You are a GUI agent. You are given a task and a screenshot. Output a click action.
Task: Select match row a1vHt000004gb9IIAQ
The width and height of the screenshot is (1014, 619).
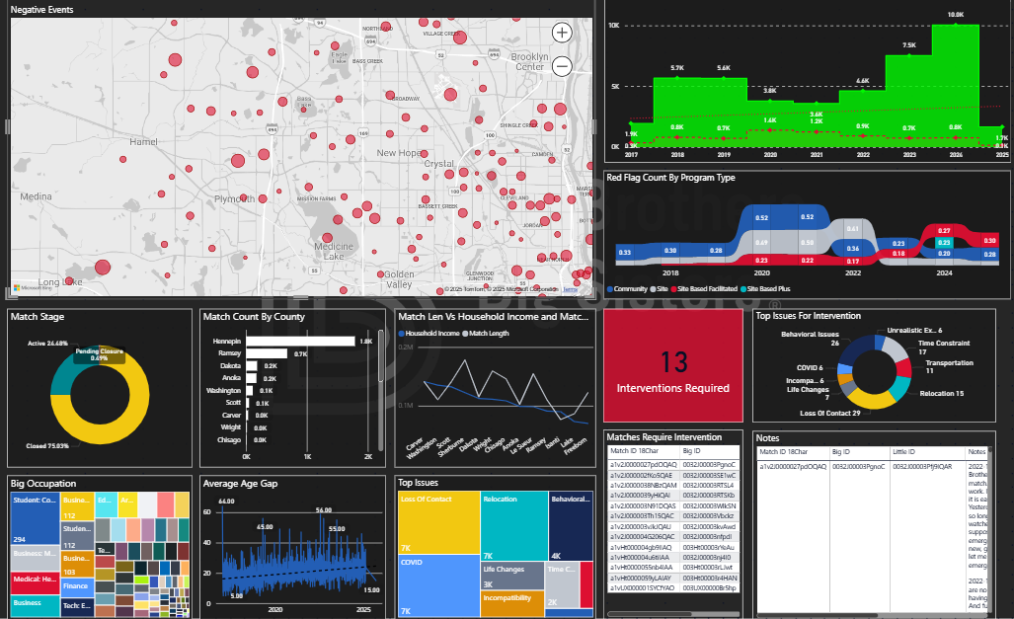coord(673,547)
